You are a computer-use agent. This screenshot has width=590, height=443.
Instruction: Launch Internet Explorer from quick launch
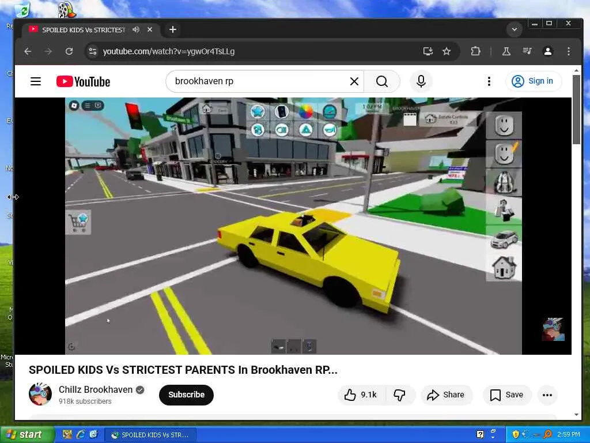pos(80,435)
